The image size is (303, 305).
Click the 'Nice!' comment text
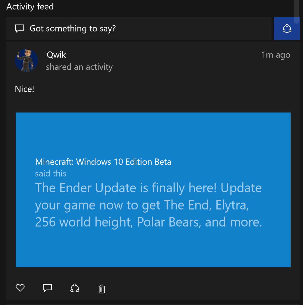point(24,89)
